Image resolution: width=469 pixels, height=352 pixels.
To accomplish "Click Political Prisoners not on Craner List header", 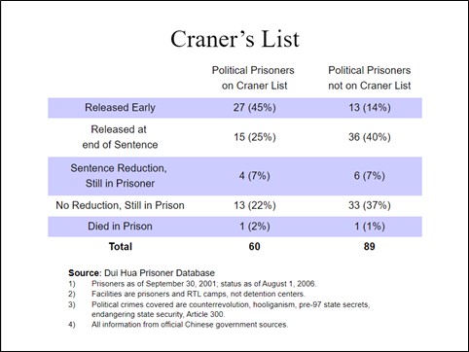I will point(370,78).
